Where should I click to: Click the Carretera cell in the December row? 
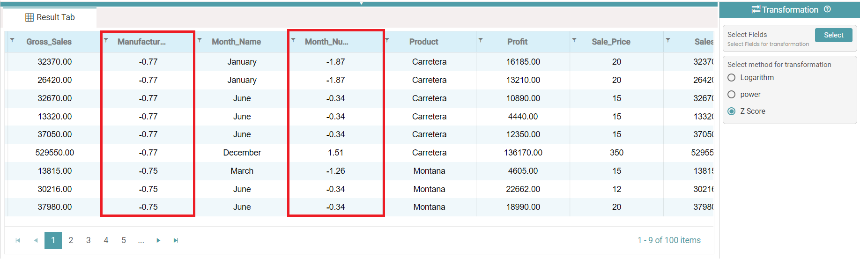[x=429, y=153]
